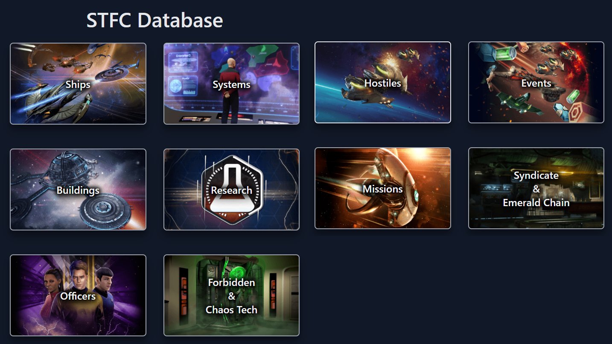Click the Buildings text label
Screen dimensions: 612x344
[78, 190]
